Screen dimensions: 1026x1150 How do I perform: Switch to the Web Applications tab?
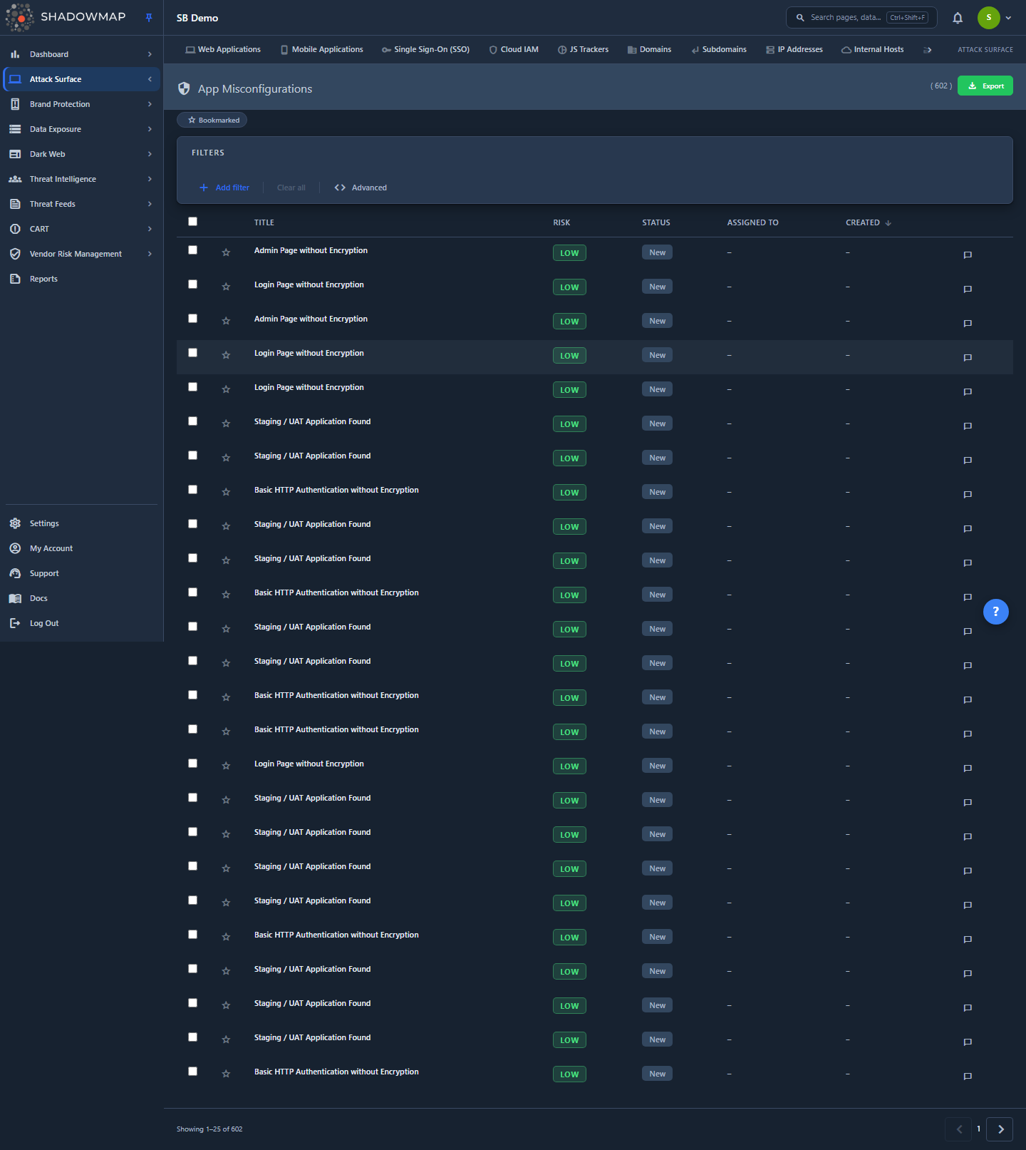point(223,50)
